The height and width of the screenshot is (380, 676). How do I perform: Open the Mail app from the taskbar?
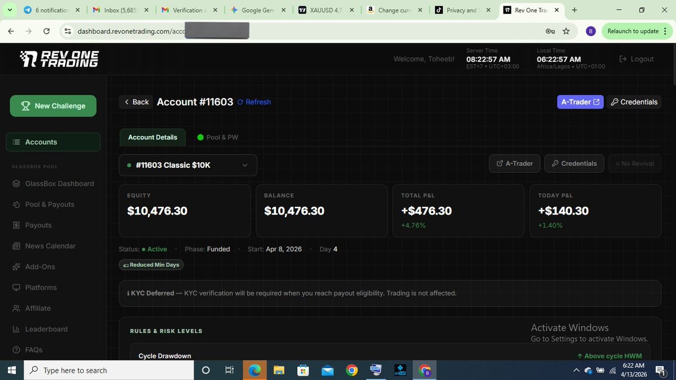pos(327,370)
